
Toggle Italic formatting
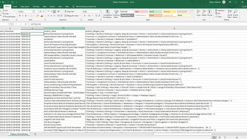pos(23,16)
